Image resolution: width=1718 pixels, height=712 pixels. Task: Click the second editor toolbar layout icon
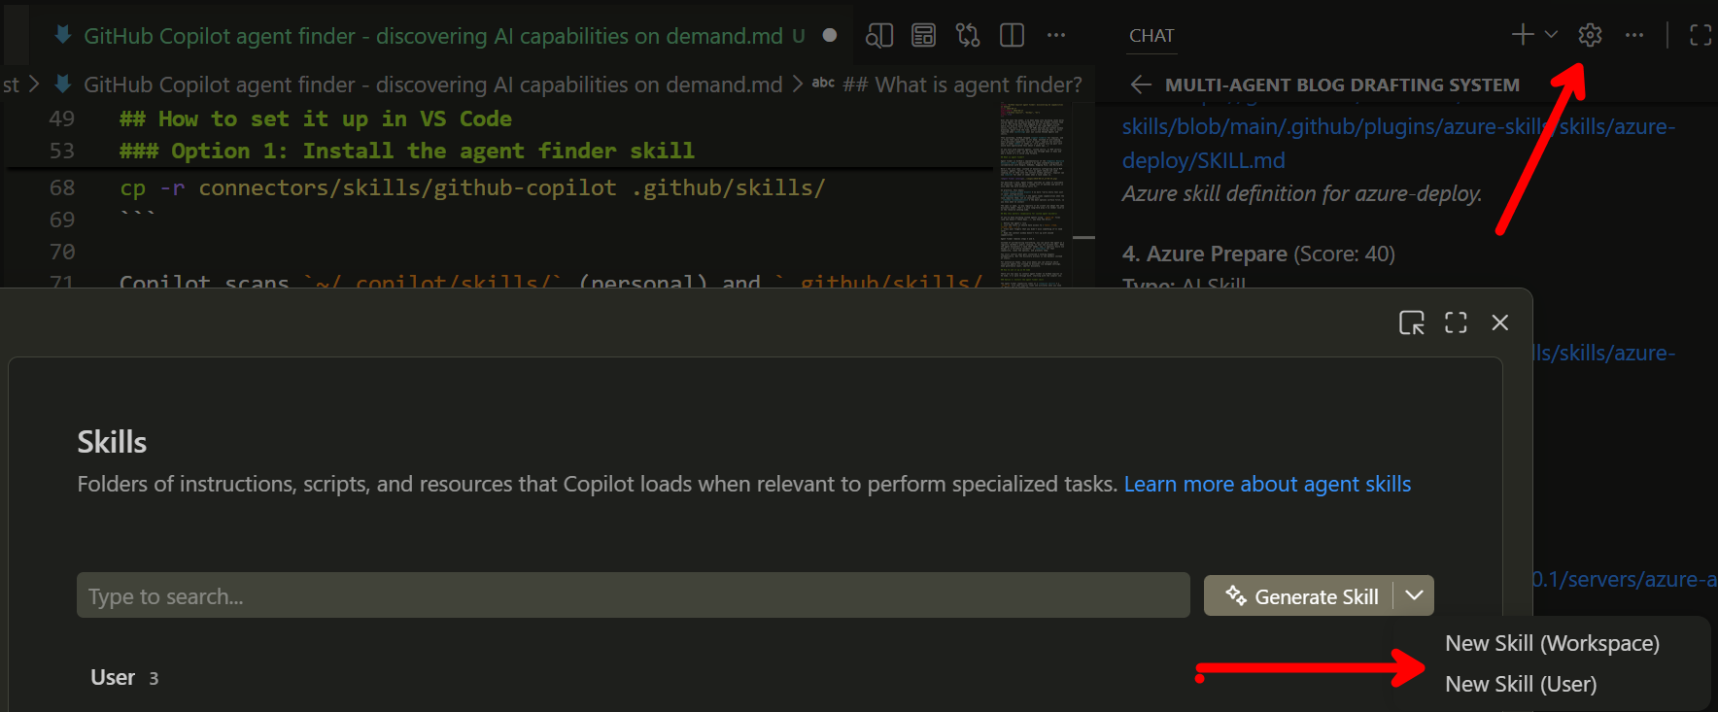[x=923, y=36]
